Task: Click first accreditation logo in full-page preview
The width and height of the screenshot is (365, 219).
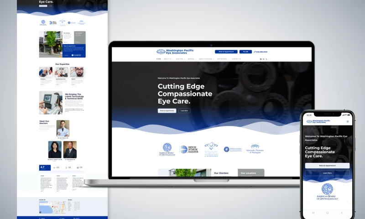Action: tap(43, 22)
